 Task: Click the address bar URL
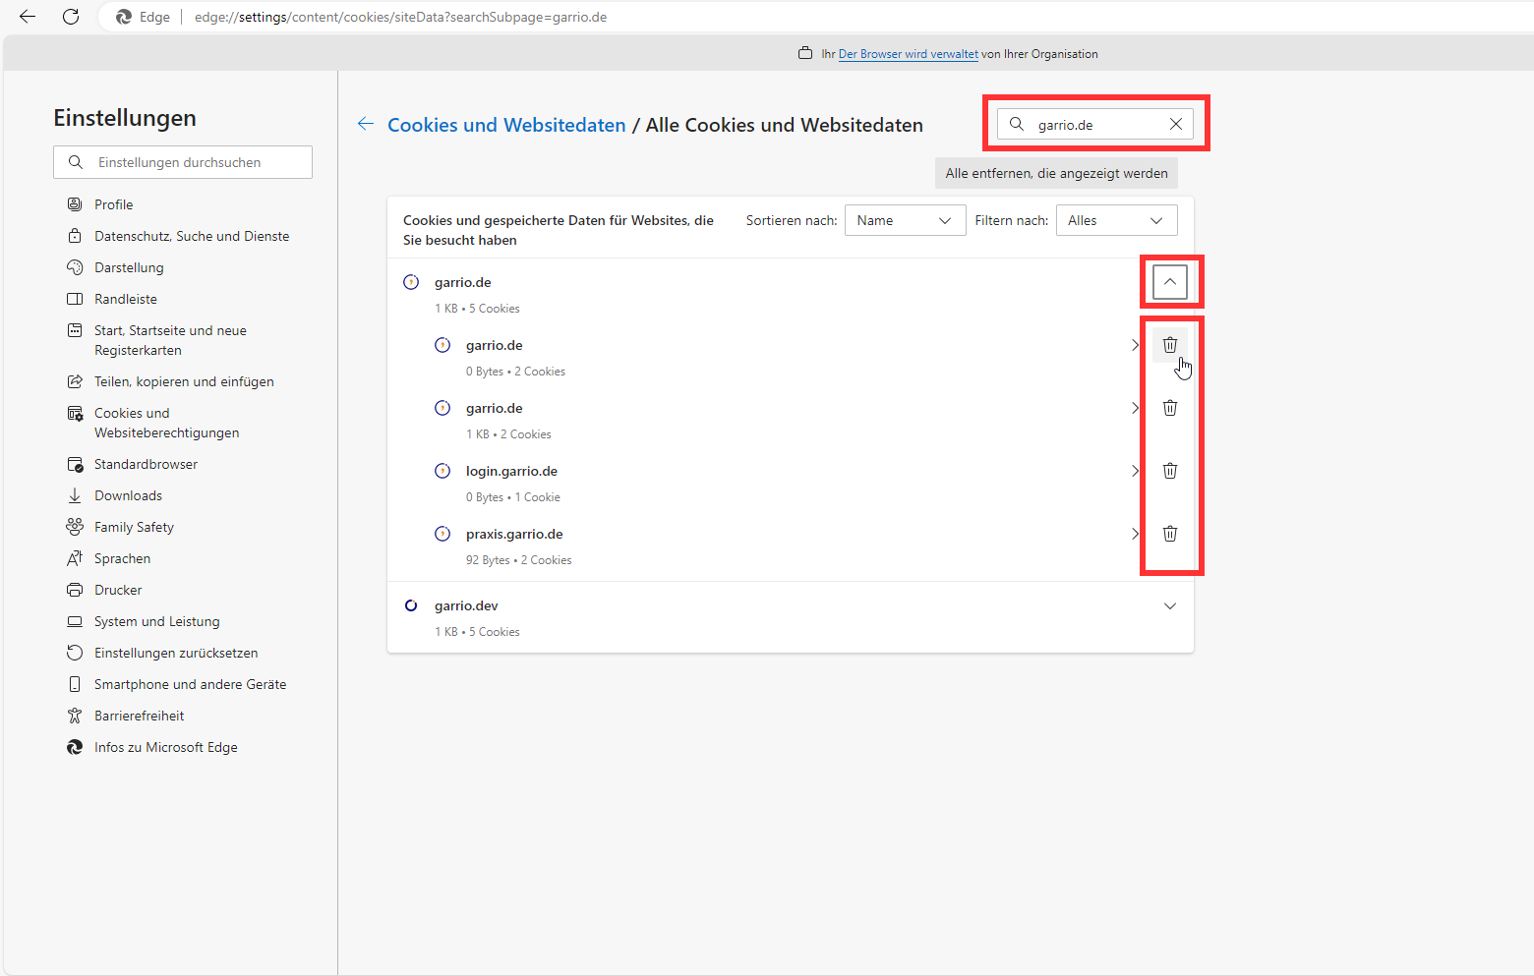pyautogui.click(x=400, y=17)
